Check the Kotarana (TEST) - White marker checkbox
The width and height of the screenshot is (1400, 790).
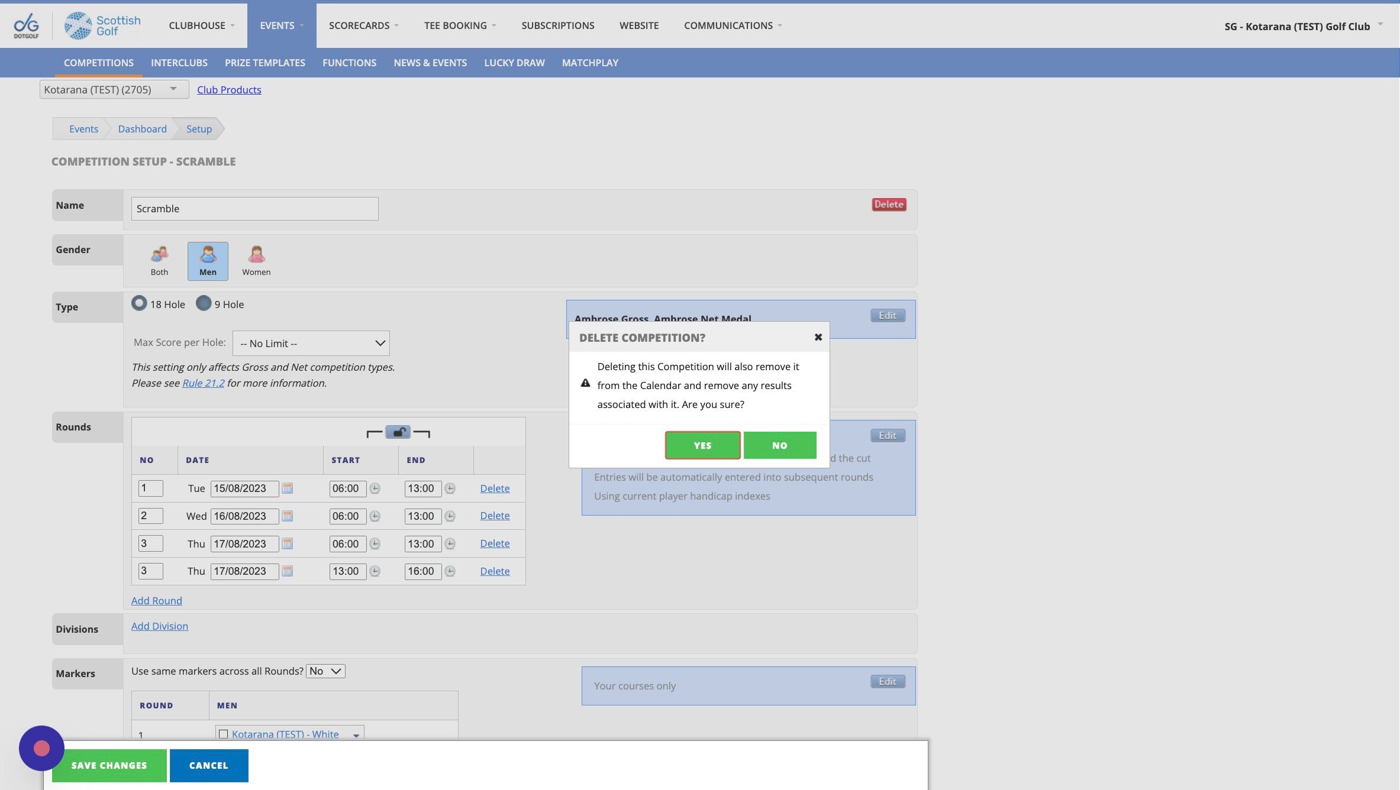tap(224, 734)
